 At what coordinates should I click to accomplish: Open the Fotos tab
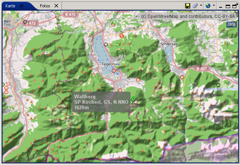(45, 6)
